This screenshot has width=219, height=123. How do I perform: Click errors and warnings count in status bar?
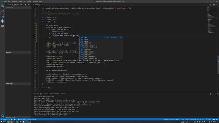tap(14, 119)
